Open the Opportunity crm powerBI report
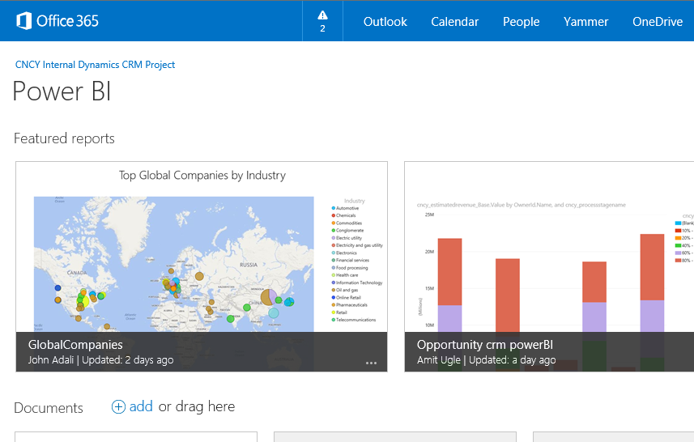The height and width of the screenshot is (442, 694). (484, 345)
